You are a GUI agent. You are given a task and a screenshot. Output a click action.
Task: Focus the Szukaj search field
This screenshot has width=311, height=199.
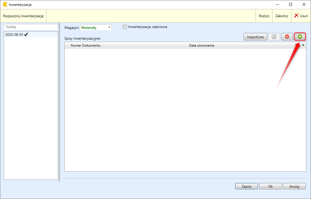[31, 27]
